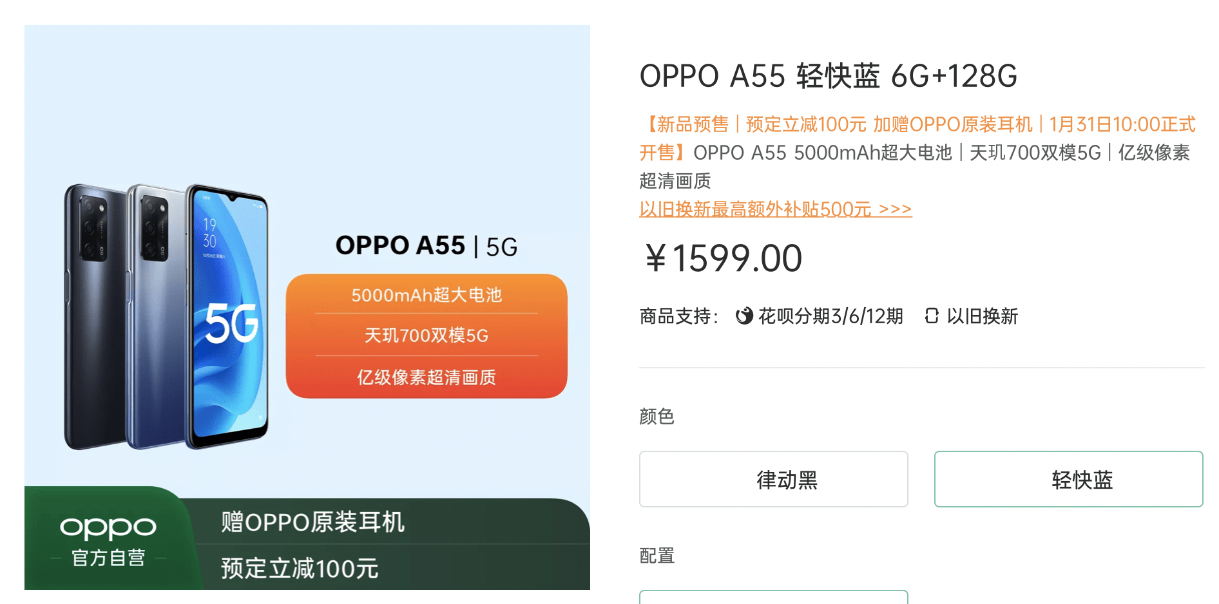Click the 5000mAh超大电池 feature row
Image resolution: width=1219 pixels, height=604 pixels.
pyautogui.click(x=427, y=295)
